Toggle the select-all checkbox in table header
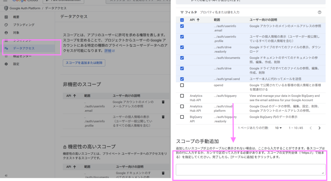The width and height of the screenshot is (331, 181). coord(182,20)
